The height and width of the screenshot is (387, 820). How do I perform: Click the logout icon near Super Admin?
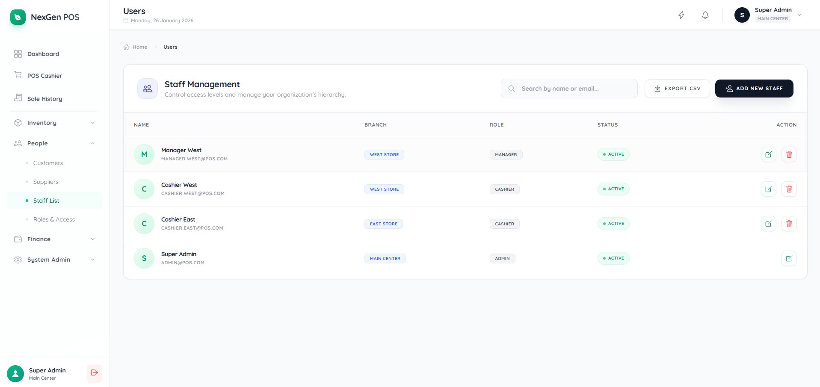coord(94,373)
